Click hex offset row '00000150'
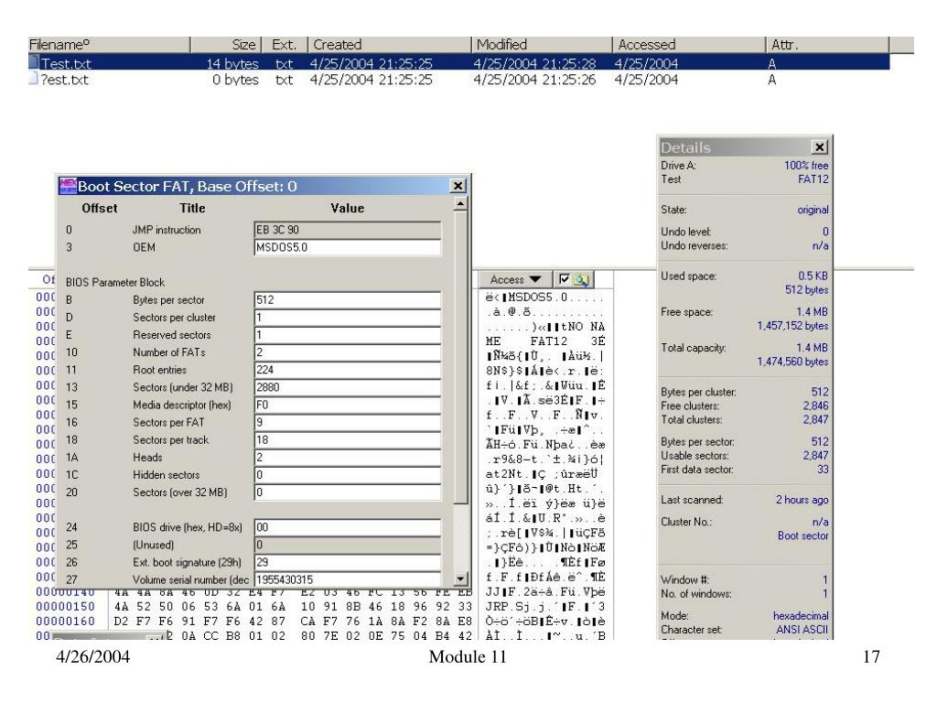The height and width of the screenshot is (703, 937). point(65,607)
